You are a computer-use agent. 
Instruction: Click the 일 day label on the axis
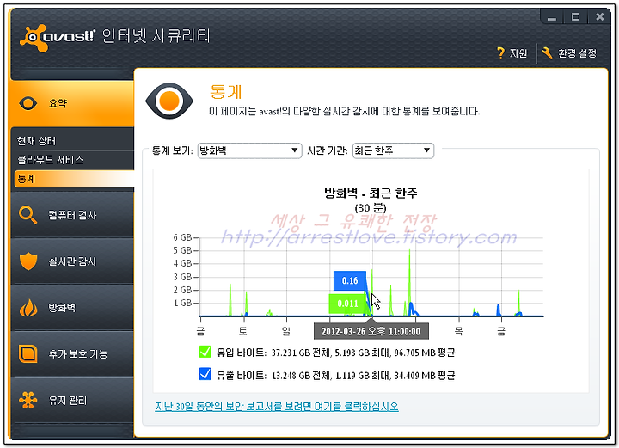click(286, 331)
